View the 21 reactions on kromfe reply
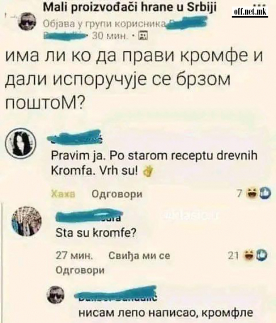This screenshot has height=323, width=276. pyautogui.click(x=233, y=256)
